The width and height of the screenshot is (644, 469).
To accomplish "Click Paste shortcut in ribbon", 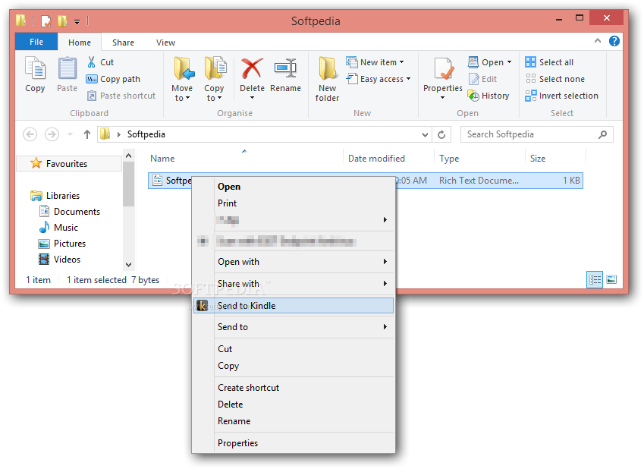I will pos(121,96).
